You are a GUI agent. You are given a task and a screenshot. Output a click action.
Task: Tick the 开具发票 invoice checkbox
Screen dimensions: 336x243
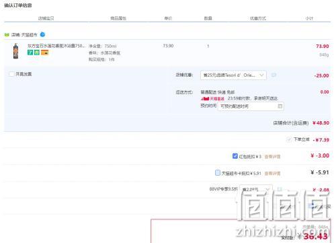point(11,74)
